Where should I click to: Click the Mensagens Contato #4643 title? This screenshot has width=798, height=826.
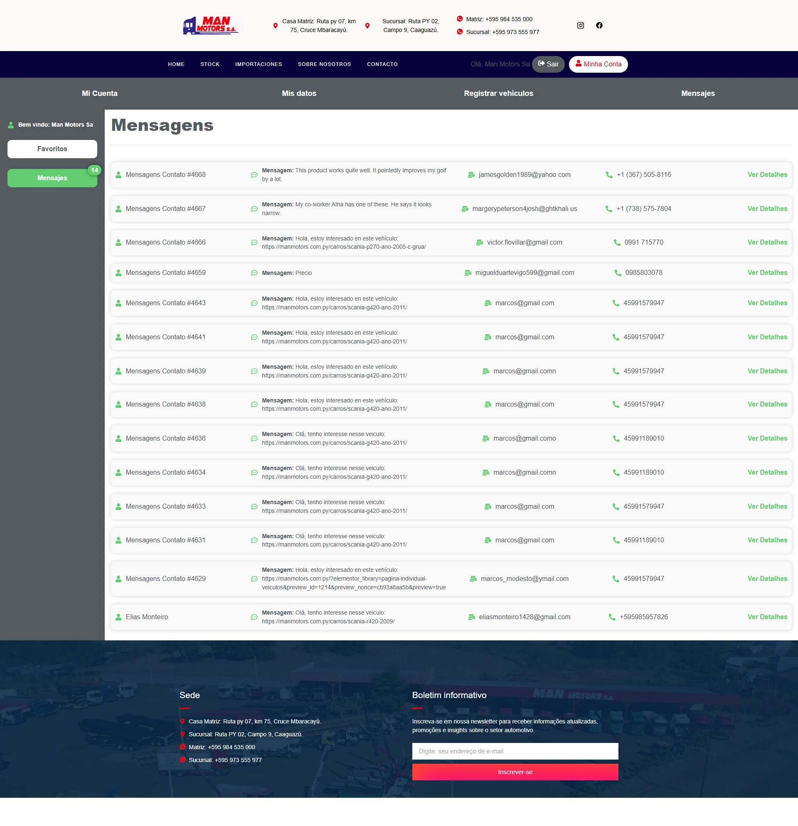pyautogui.click(x=166, y=303)
